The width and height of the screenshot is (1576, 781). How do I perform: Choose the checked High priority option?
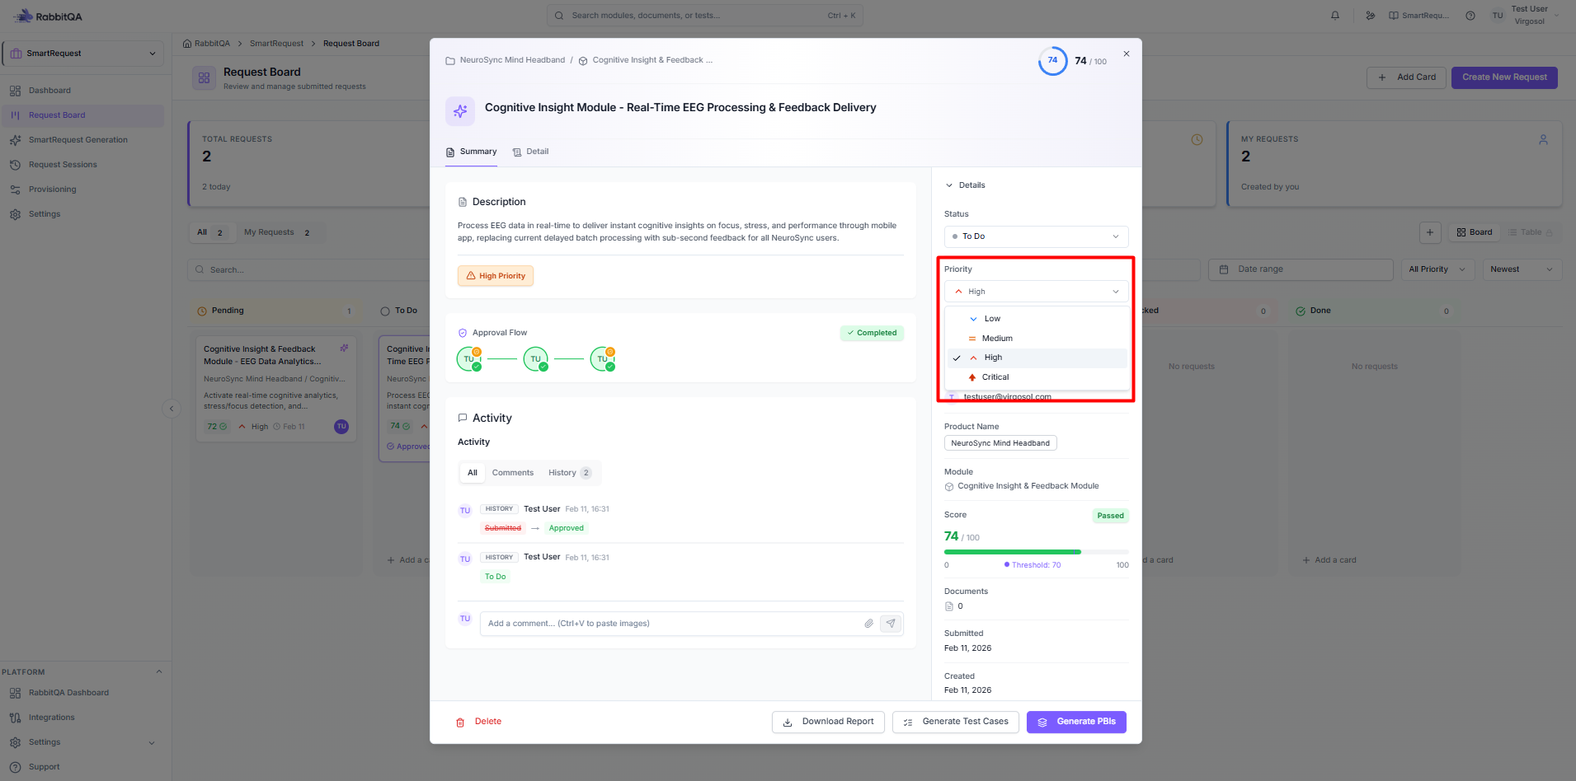pos(1037,358)
